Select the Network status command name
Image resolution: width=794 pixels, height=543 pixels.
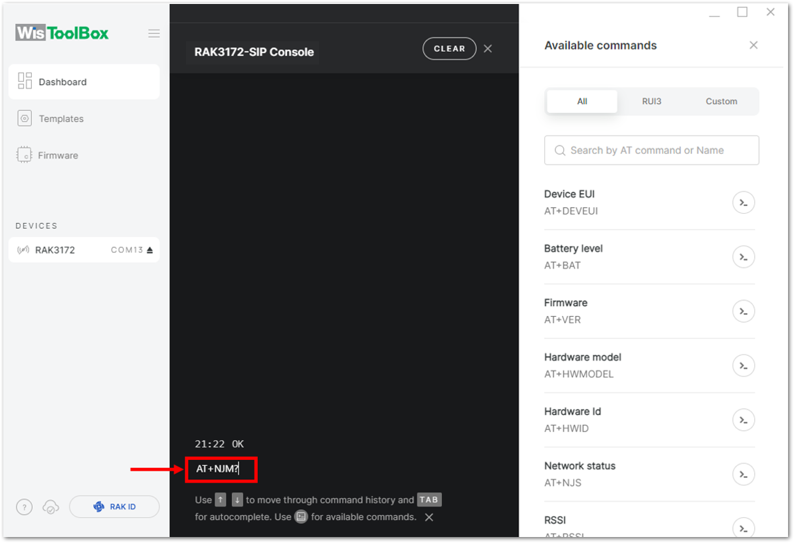pyautogui.click(x=580, y=465)
